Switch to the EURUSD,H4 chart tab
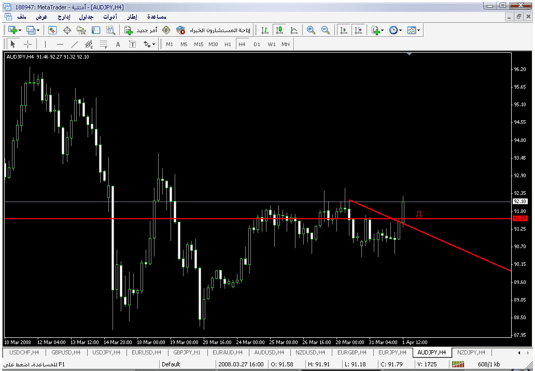The height and width of the screenshot is (371, 535). point(147,352)
